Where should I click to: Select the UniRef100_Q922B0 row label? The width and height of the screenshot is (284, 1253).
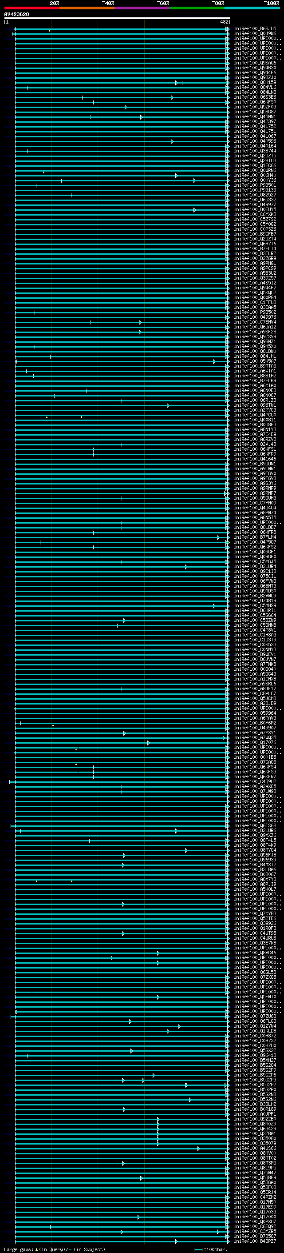255,1119
